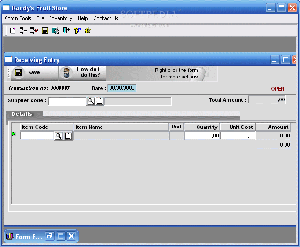Click the Quantity input cell
The width and height of the screenshot is (300, 247).
coord(202,136)
